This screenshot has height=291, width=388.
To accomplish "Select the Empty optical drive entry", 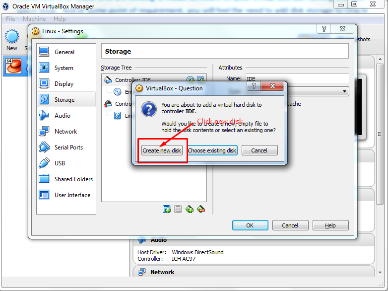I will pyautogui.click(x=123, y=92).
